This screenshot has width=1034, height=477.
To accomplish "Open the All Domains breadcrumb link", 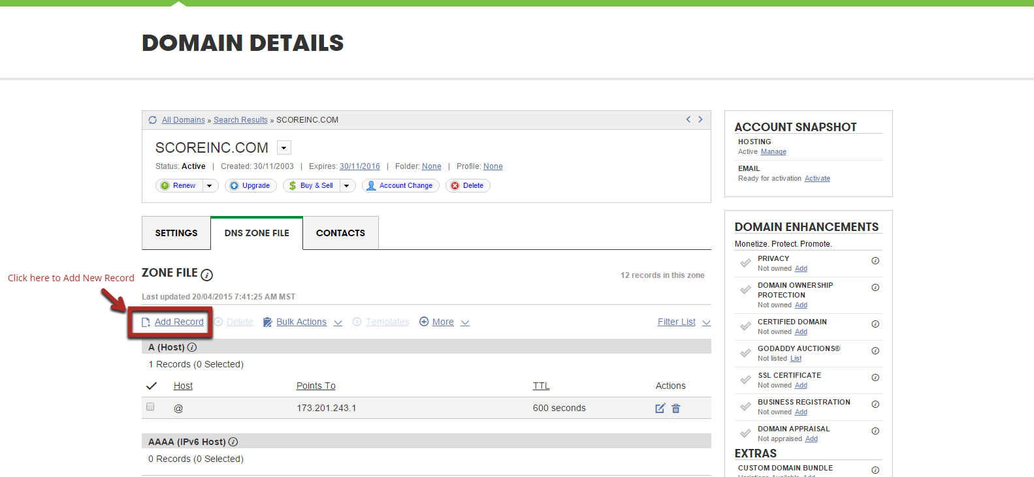I will tap(184, 120).
